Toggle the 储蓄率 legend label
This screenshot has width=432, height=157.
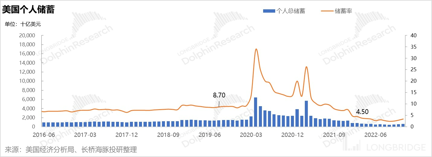coord(343,11)
